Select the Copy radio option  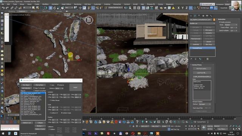(x=50, y=85)
